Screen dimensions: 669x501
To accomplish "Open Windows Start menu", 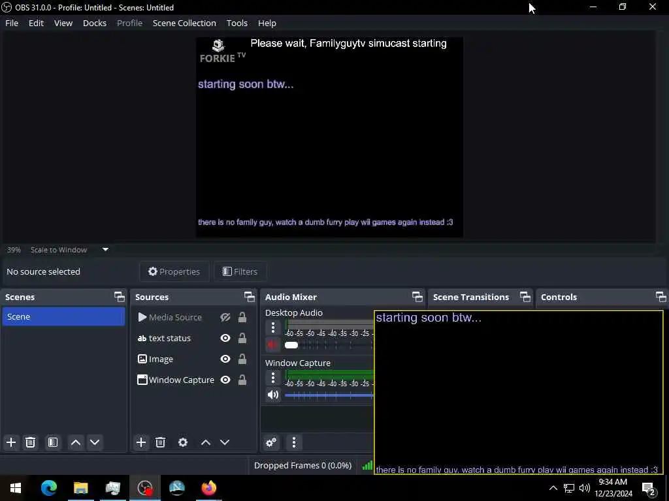I will click(16, 488).
